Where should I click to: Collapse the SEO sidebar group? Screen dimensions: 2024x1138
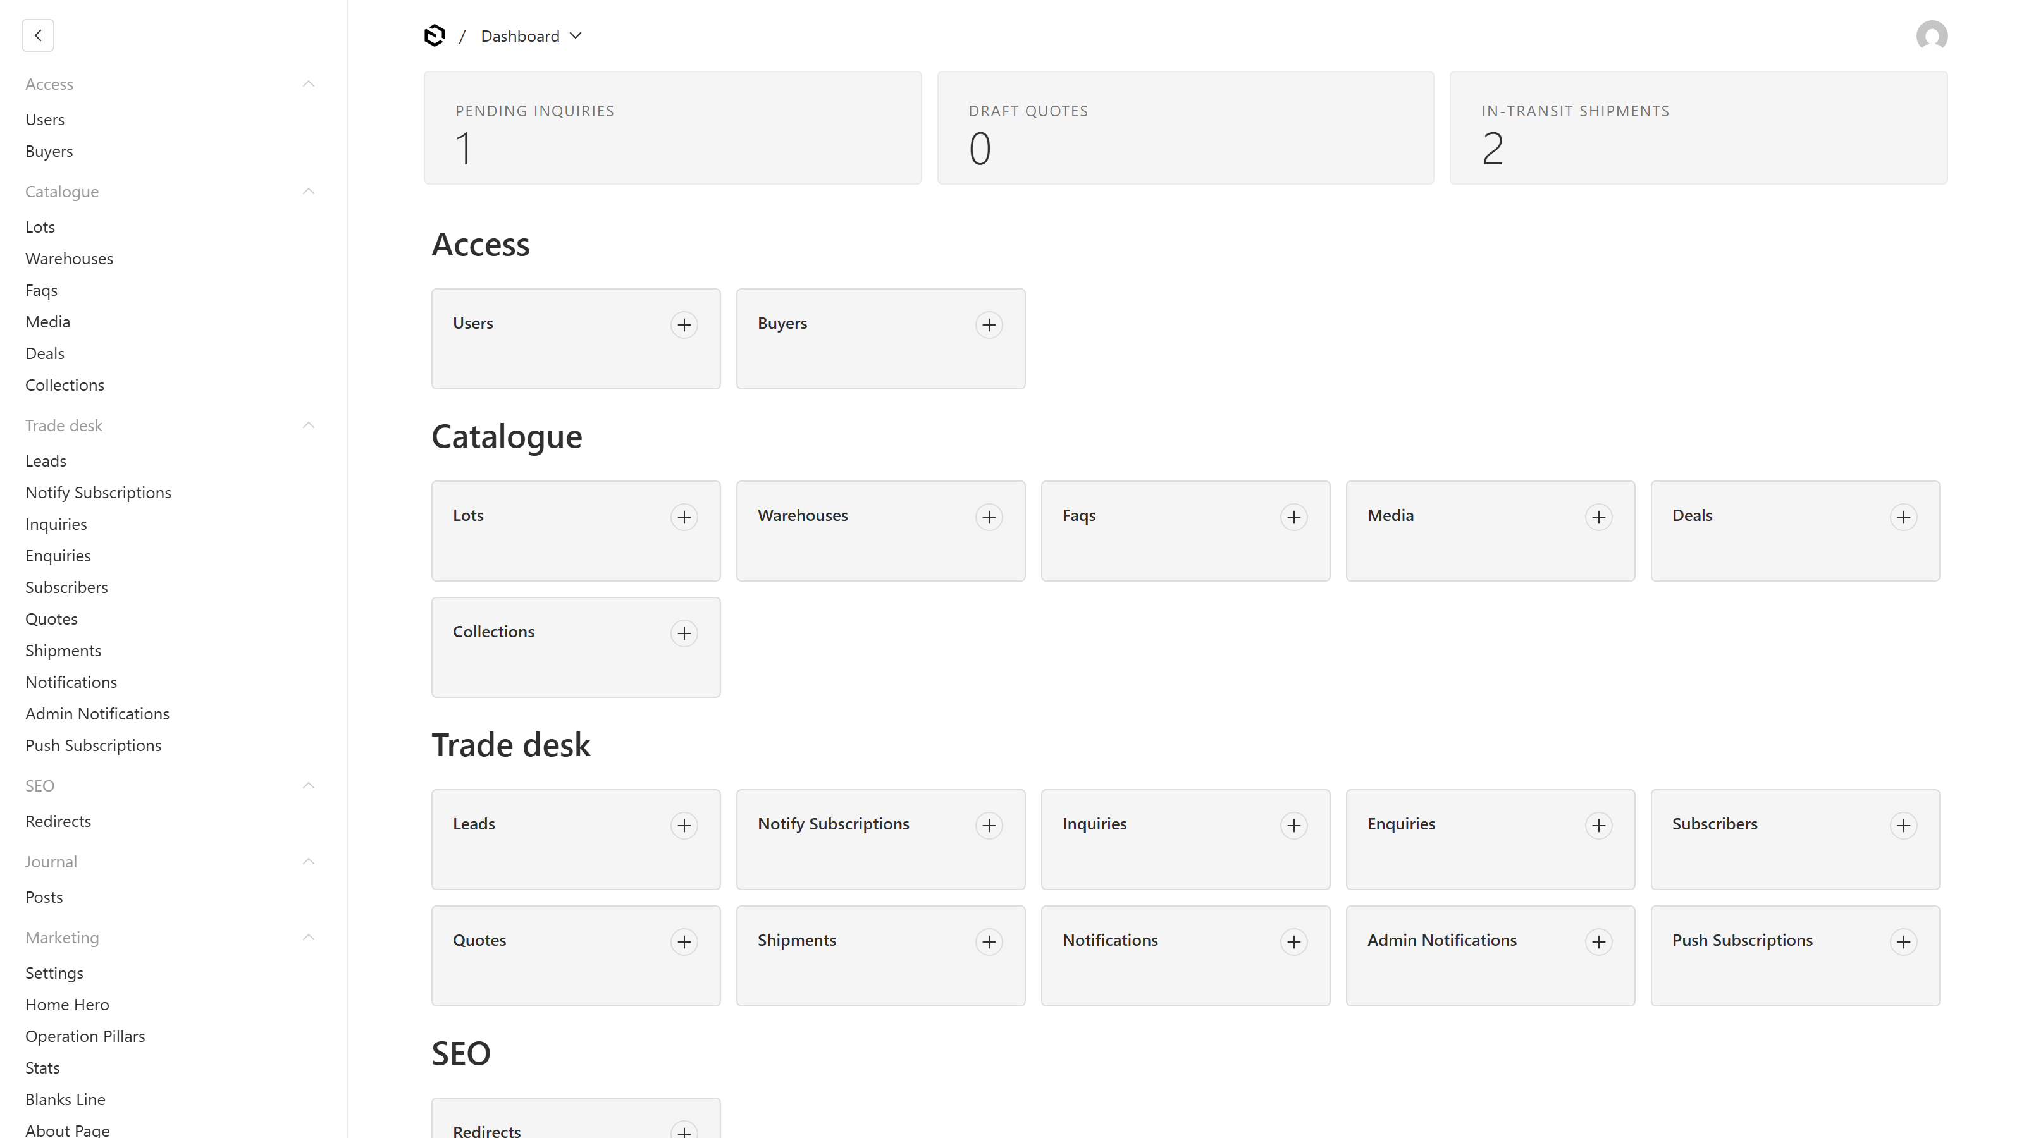point(170,786)
